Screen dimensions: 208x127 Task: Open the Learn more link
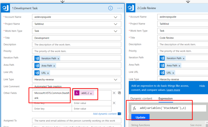pyautogui.click(x=173, y=90)
